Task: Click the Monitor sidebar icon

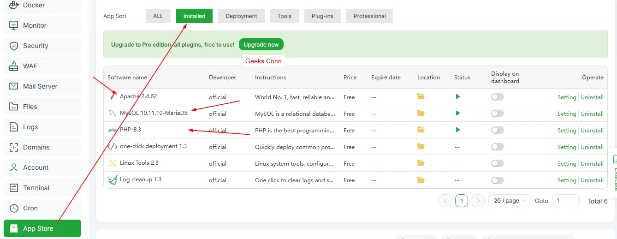Action: (14, 25)
